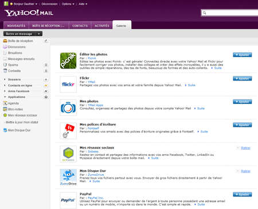Open Discussions in the sidebar
The height and width of the screenshot is (209, 258).
click(x=17, y=47)
